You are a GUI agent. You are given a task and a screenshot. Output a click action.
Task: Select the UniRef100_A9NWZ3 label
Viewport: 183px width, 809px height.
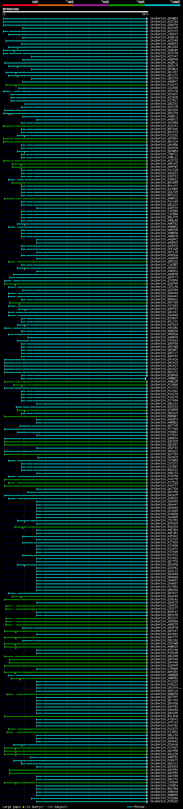(x=164, y=379)
